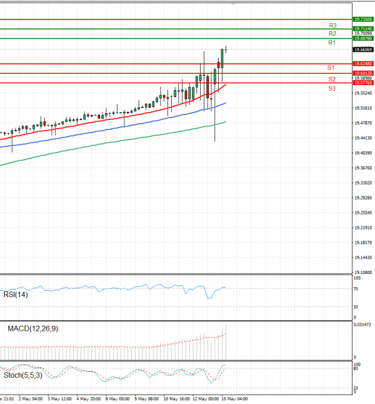
Task: Select the MACD(12,26,9) indicator label
Action: (x=32, y=328)
